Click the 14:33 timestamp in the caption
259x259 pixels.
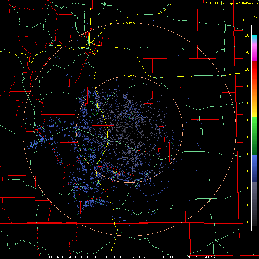pos(209,257)
